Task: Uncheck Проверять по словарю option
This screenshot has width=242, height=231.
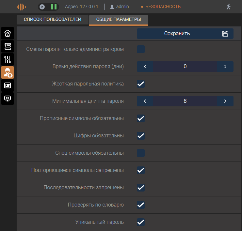Action: 141,205
